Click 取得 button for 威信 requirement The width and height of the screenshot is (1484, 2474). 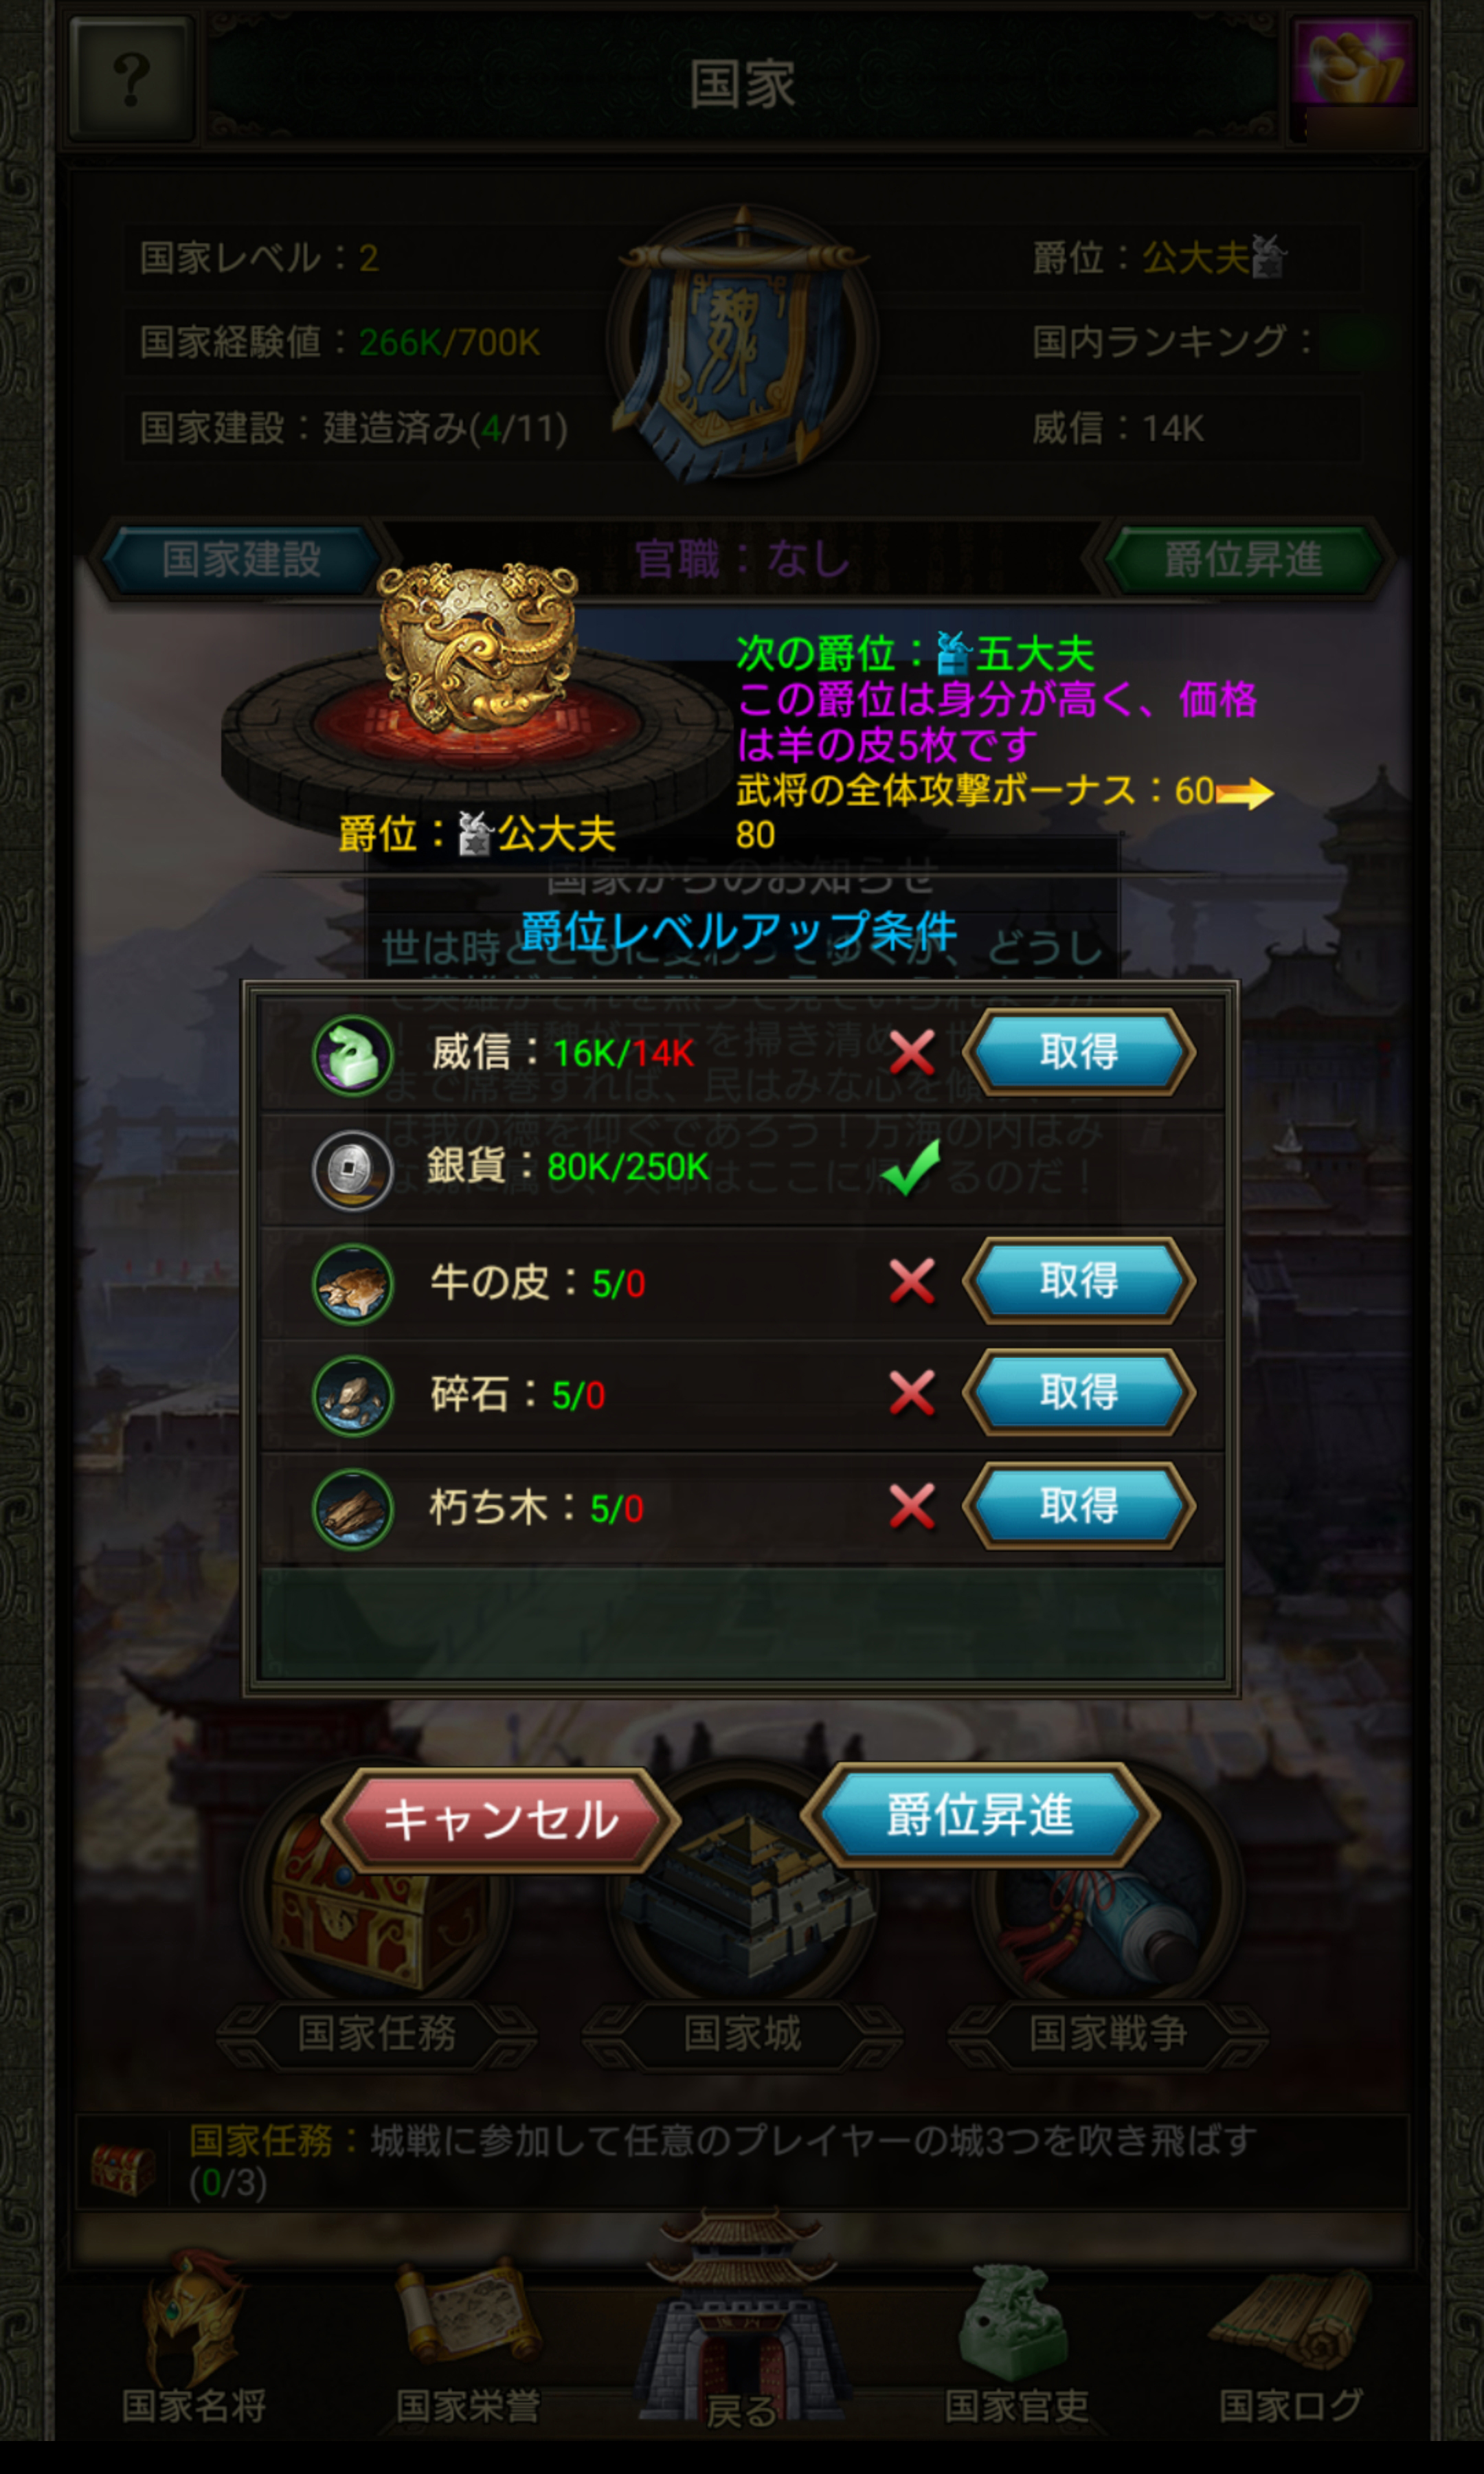coord(1079,1052)
